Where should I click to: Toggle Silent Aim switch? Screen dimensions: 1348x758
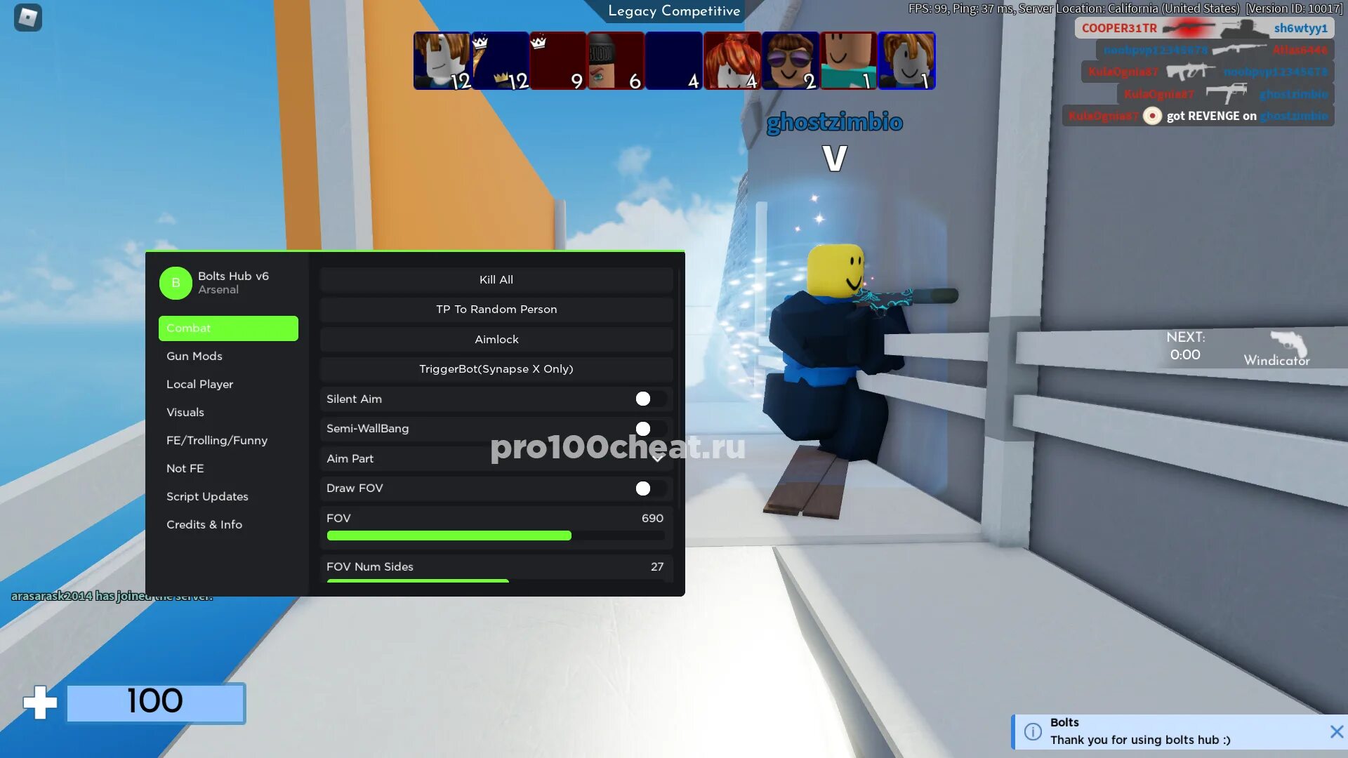tap(642, 398)
